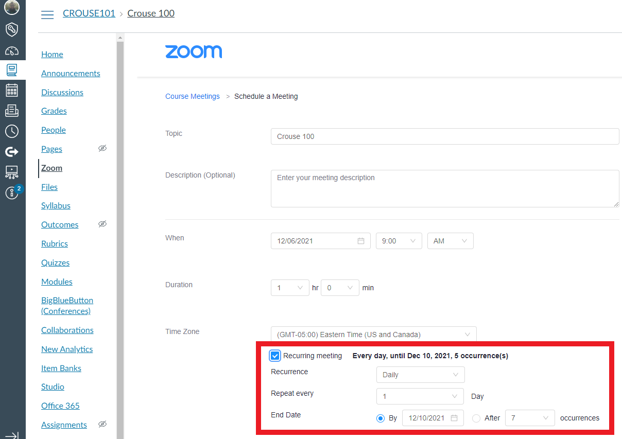Open Quizzes in the course menu
The image size is (622, 439).
tap(55, 262)
